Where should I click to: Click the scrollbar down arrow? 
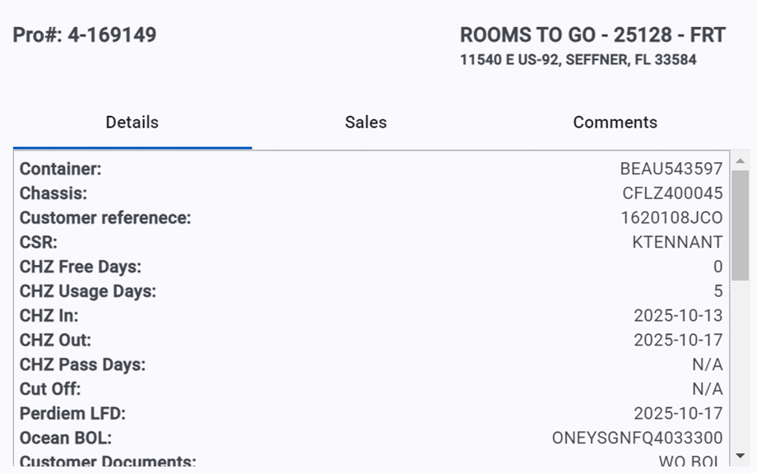pyautogui.click(x=740, y=455)
